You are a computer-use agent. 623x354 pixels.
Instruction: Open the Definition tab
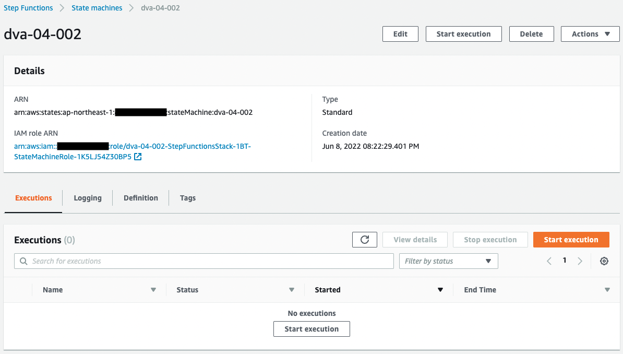coord(141,198)
